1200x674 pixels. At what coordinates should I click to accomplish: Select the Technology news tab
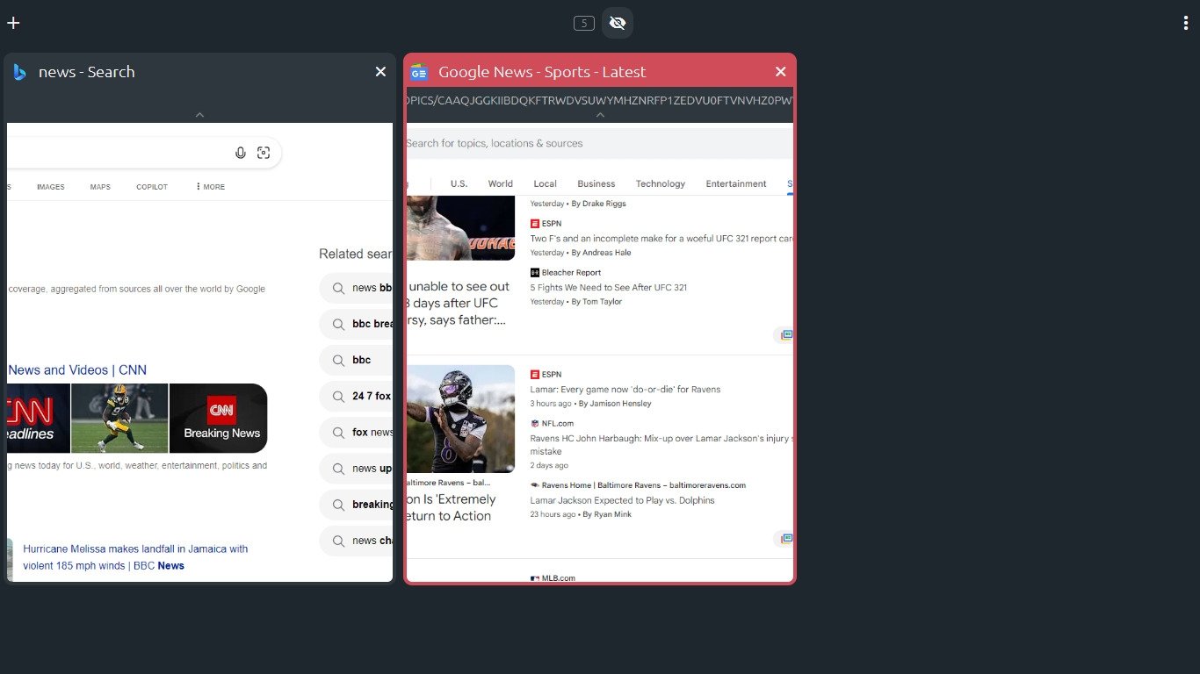tap(660, 184)
